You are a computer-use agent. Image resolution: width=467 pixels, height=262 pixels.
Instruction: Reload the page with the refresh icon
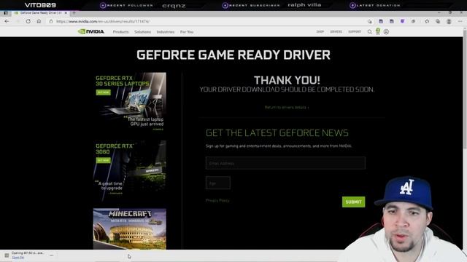tap(28, 21)
